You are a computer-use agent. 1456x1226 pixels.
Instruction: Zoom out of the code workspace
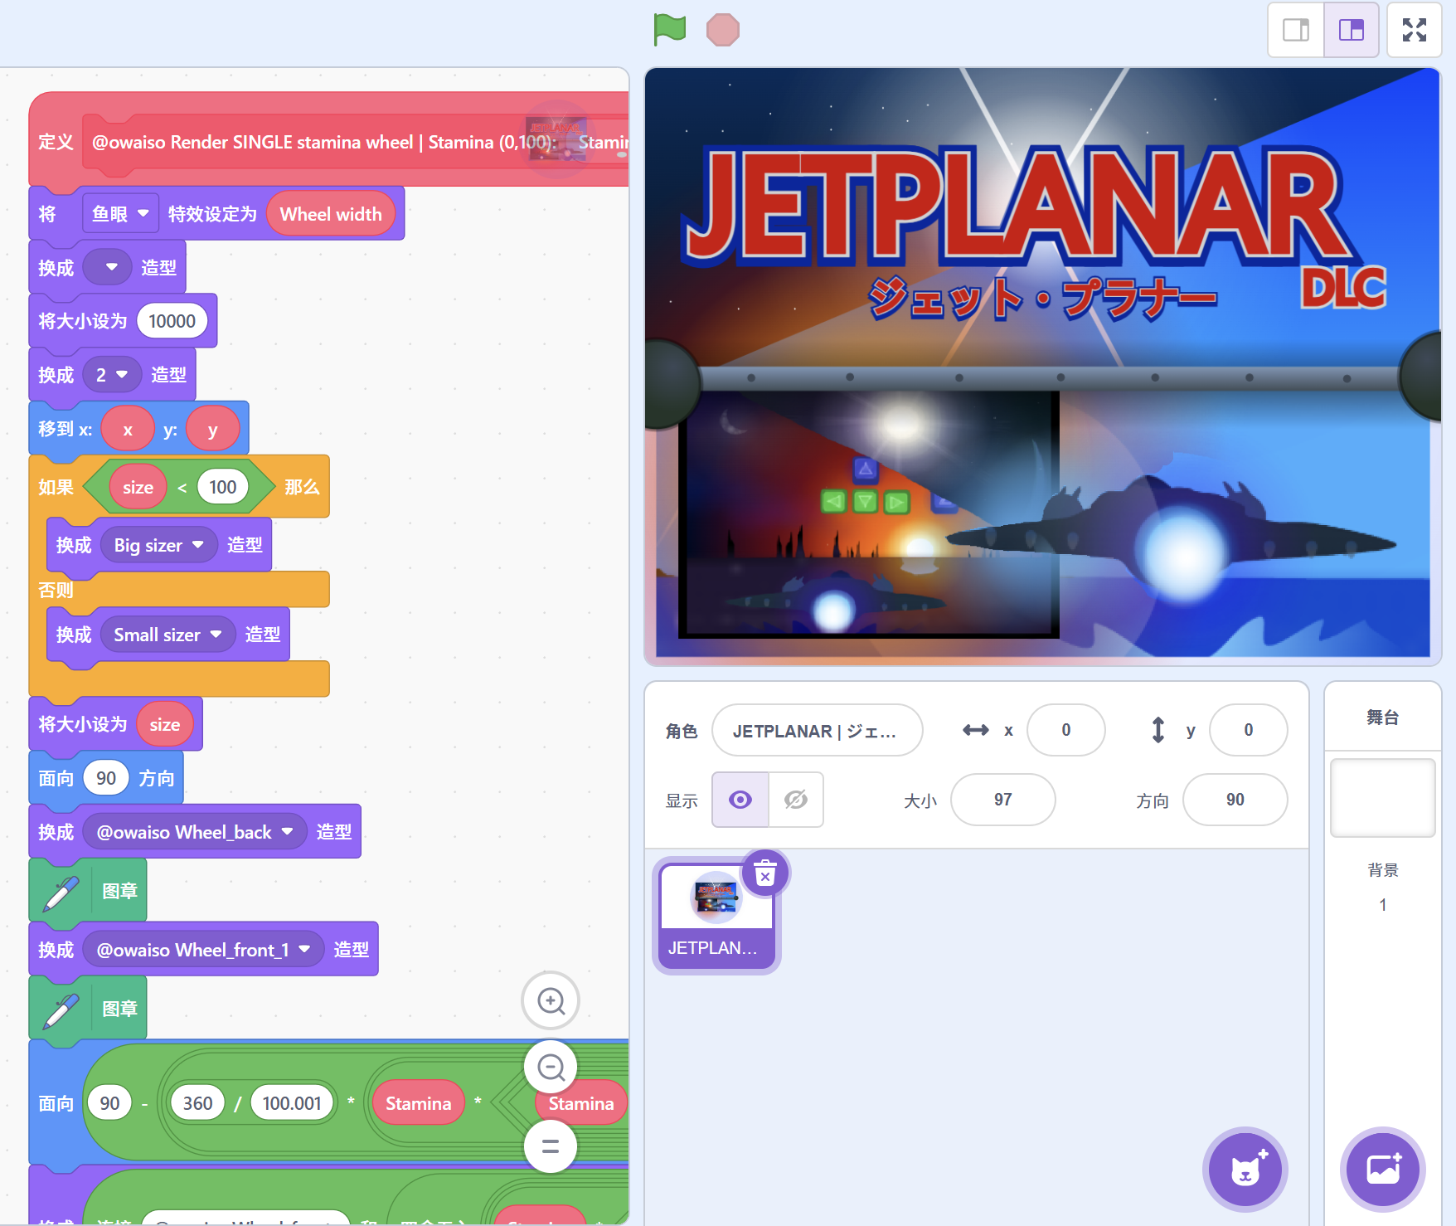coord(551,1067)
